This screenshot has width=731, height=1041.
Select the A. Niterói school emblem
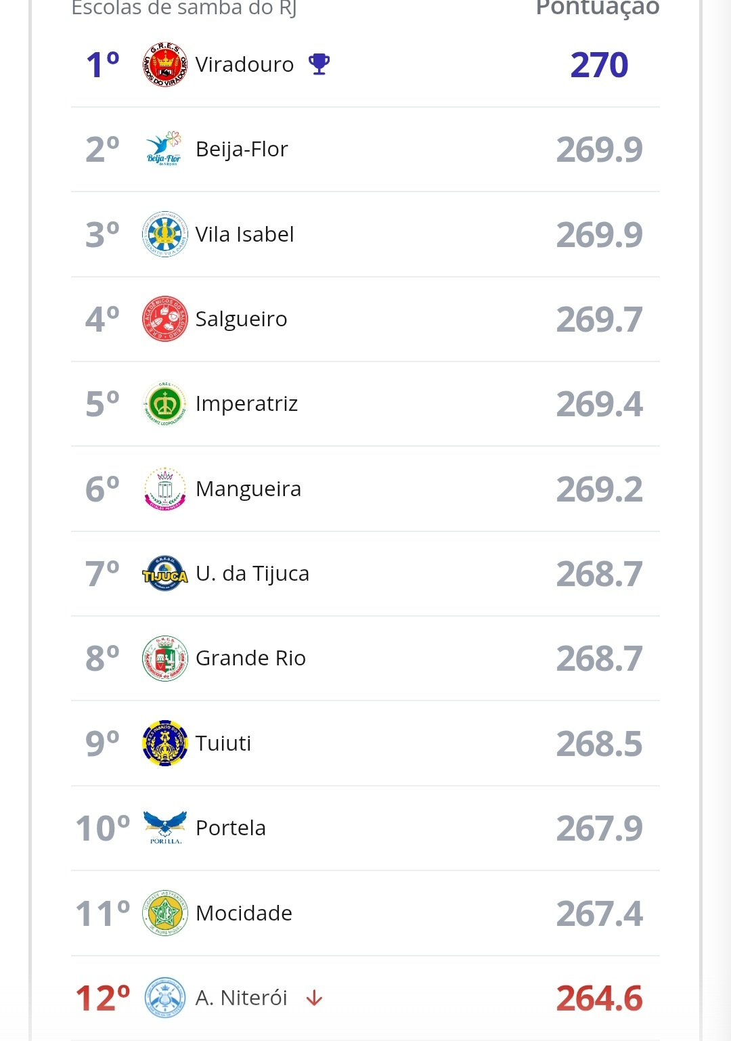point(164,998)
